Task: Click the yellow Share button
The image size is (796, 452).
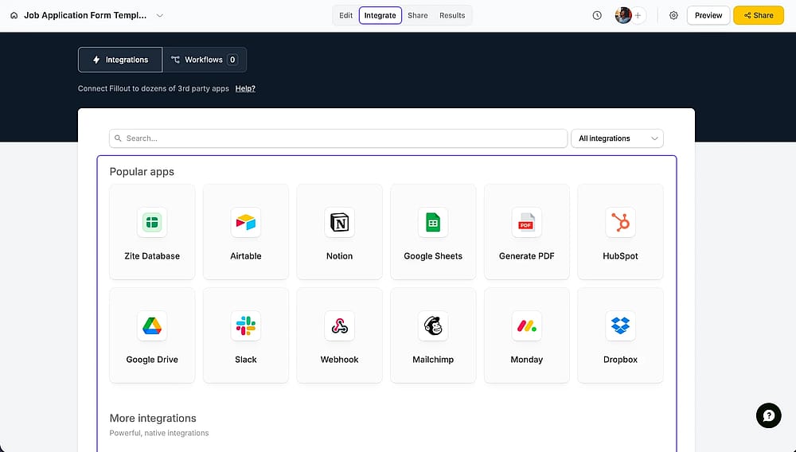Action: pyautogui.click(x=759, y=15)
